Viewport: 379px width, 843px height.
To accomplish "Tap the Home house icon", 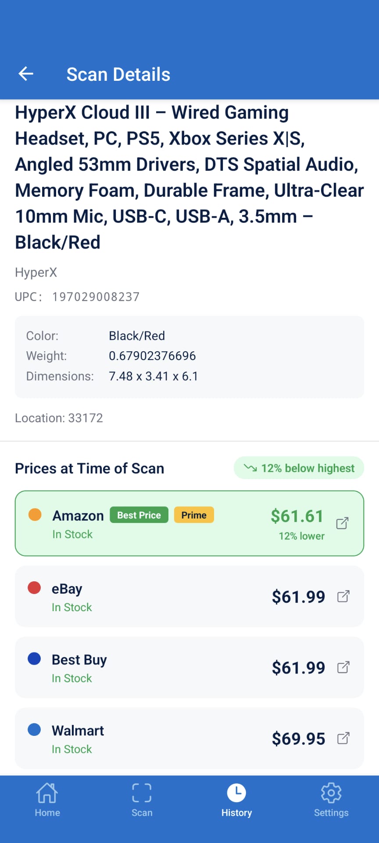I will point(47,793).
